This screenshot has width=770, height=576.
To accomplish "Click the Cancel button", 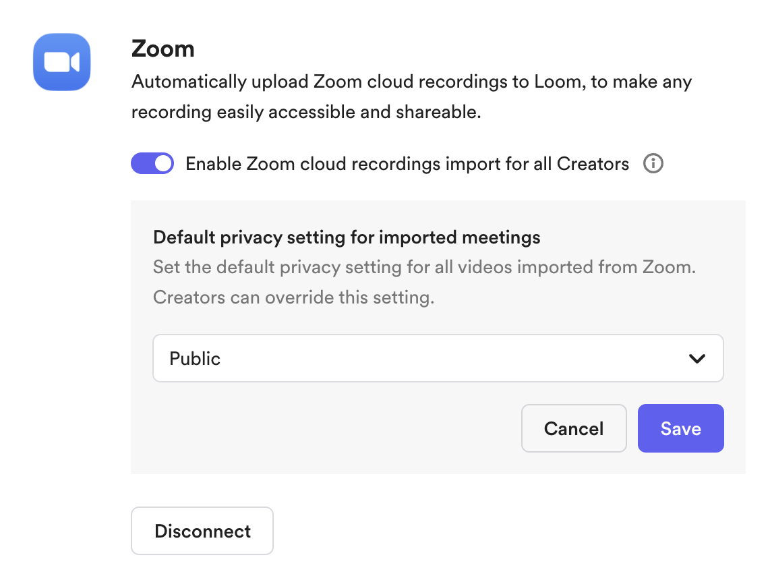I will tap(574, 428).
